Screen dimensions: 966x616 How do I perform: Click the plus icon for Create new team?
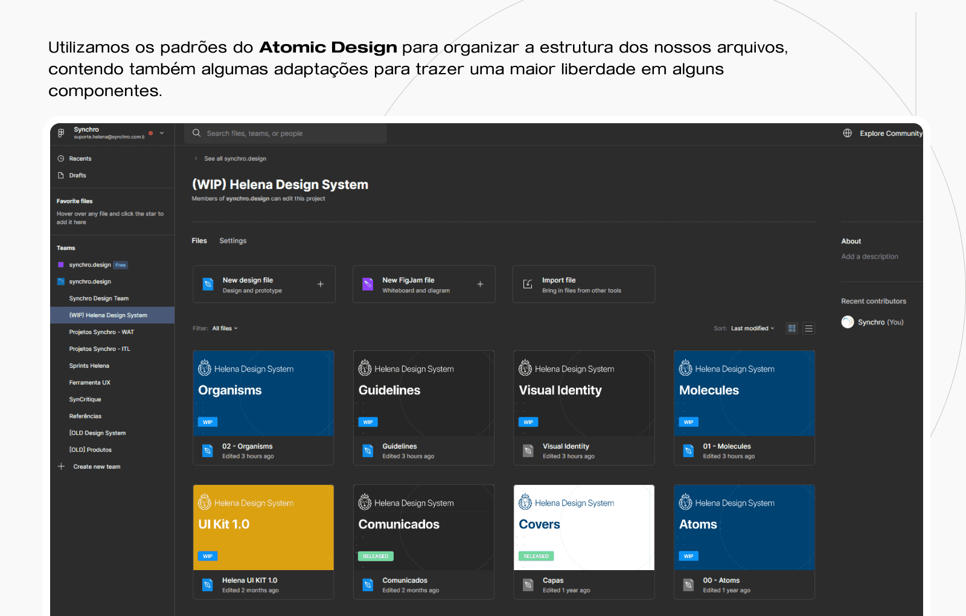pyautogui.click(x=61, y=466)
